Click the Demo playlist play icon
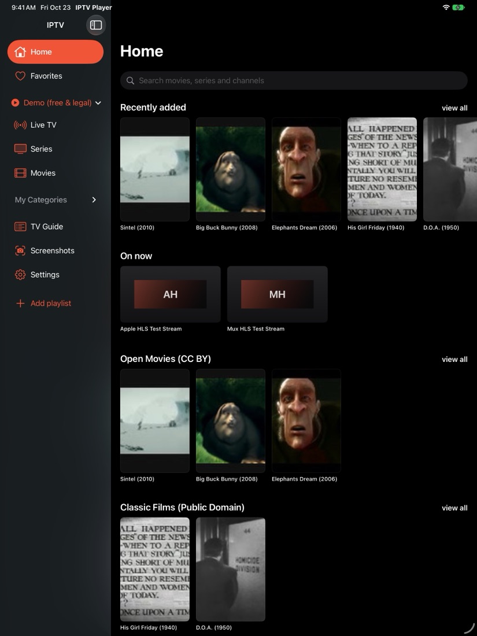The image size is (477, 636). 15,102
